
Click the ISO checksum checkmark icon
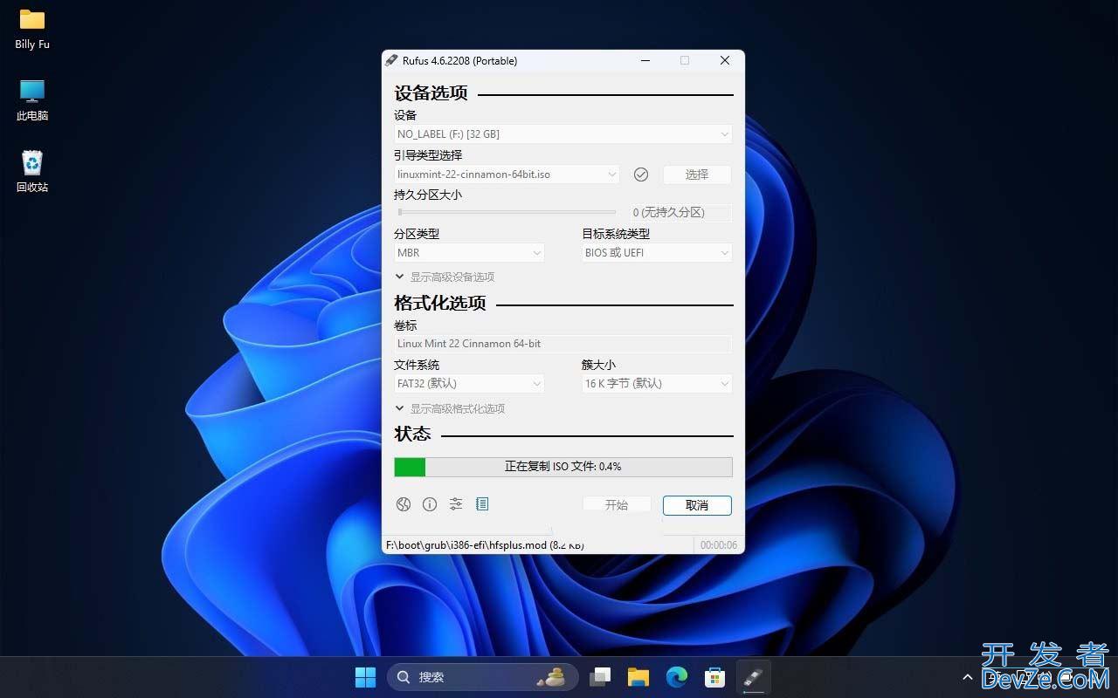641,174
